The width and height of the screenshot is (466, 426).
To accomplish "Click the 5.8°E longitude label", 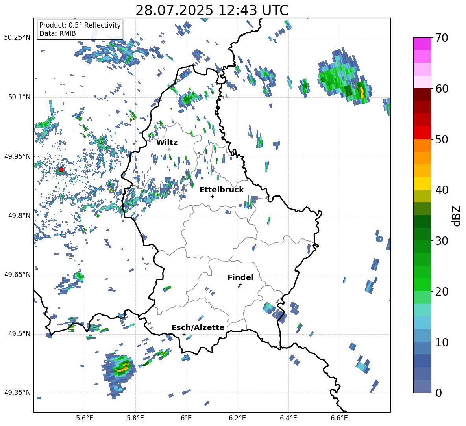I will coord(135,418).
